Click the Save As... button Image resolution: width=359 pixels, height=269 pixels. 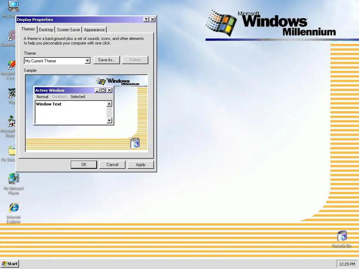[x=107, y=60]
